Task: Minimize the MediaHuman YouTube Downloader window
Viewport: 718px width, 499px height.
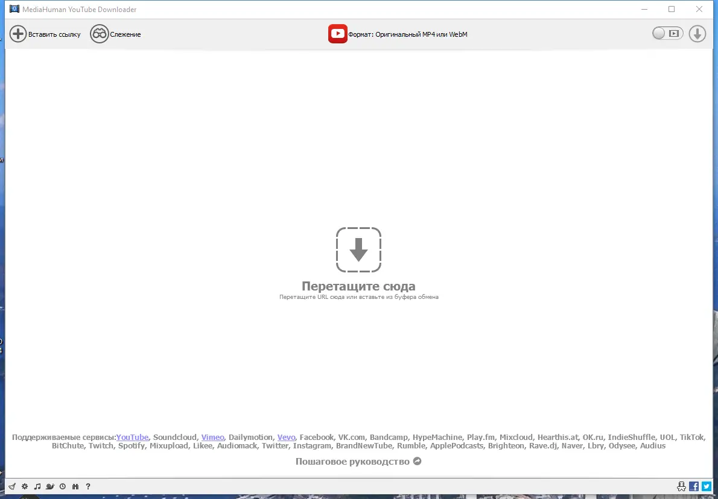Action: click(644, 9)
